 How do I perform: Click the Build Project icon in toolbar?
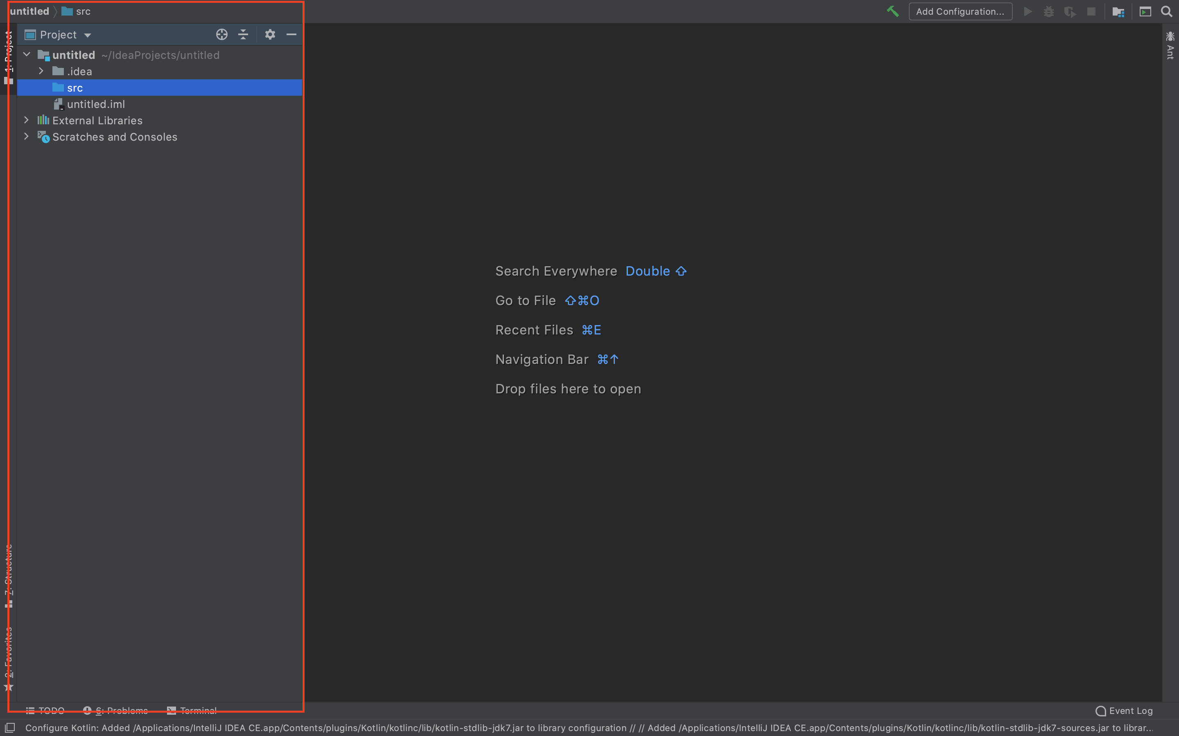[x=893, y=11]
